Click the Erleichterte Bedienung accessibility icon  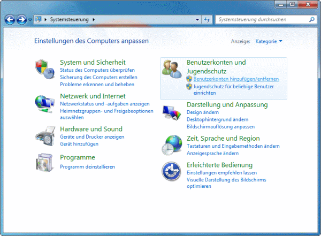[x=172, y=172]
